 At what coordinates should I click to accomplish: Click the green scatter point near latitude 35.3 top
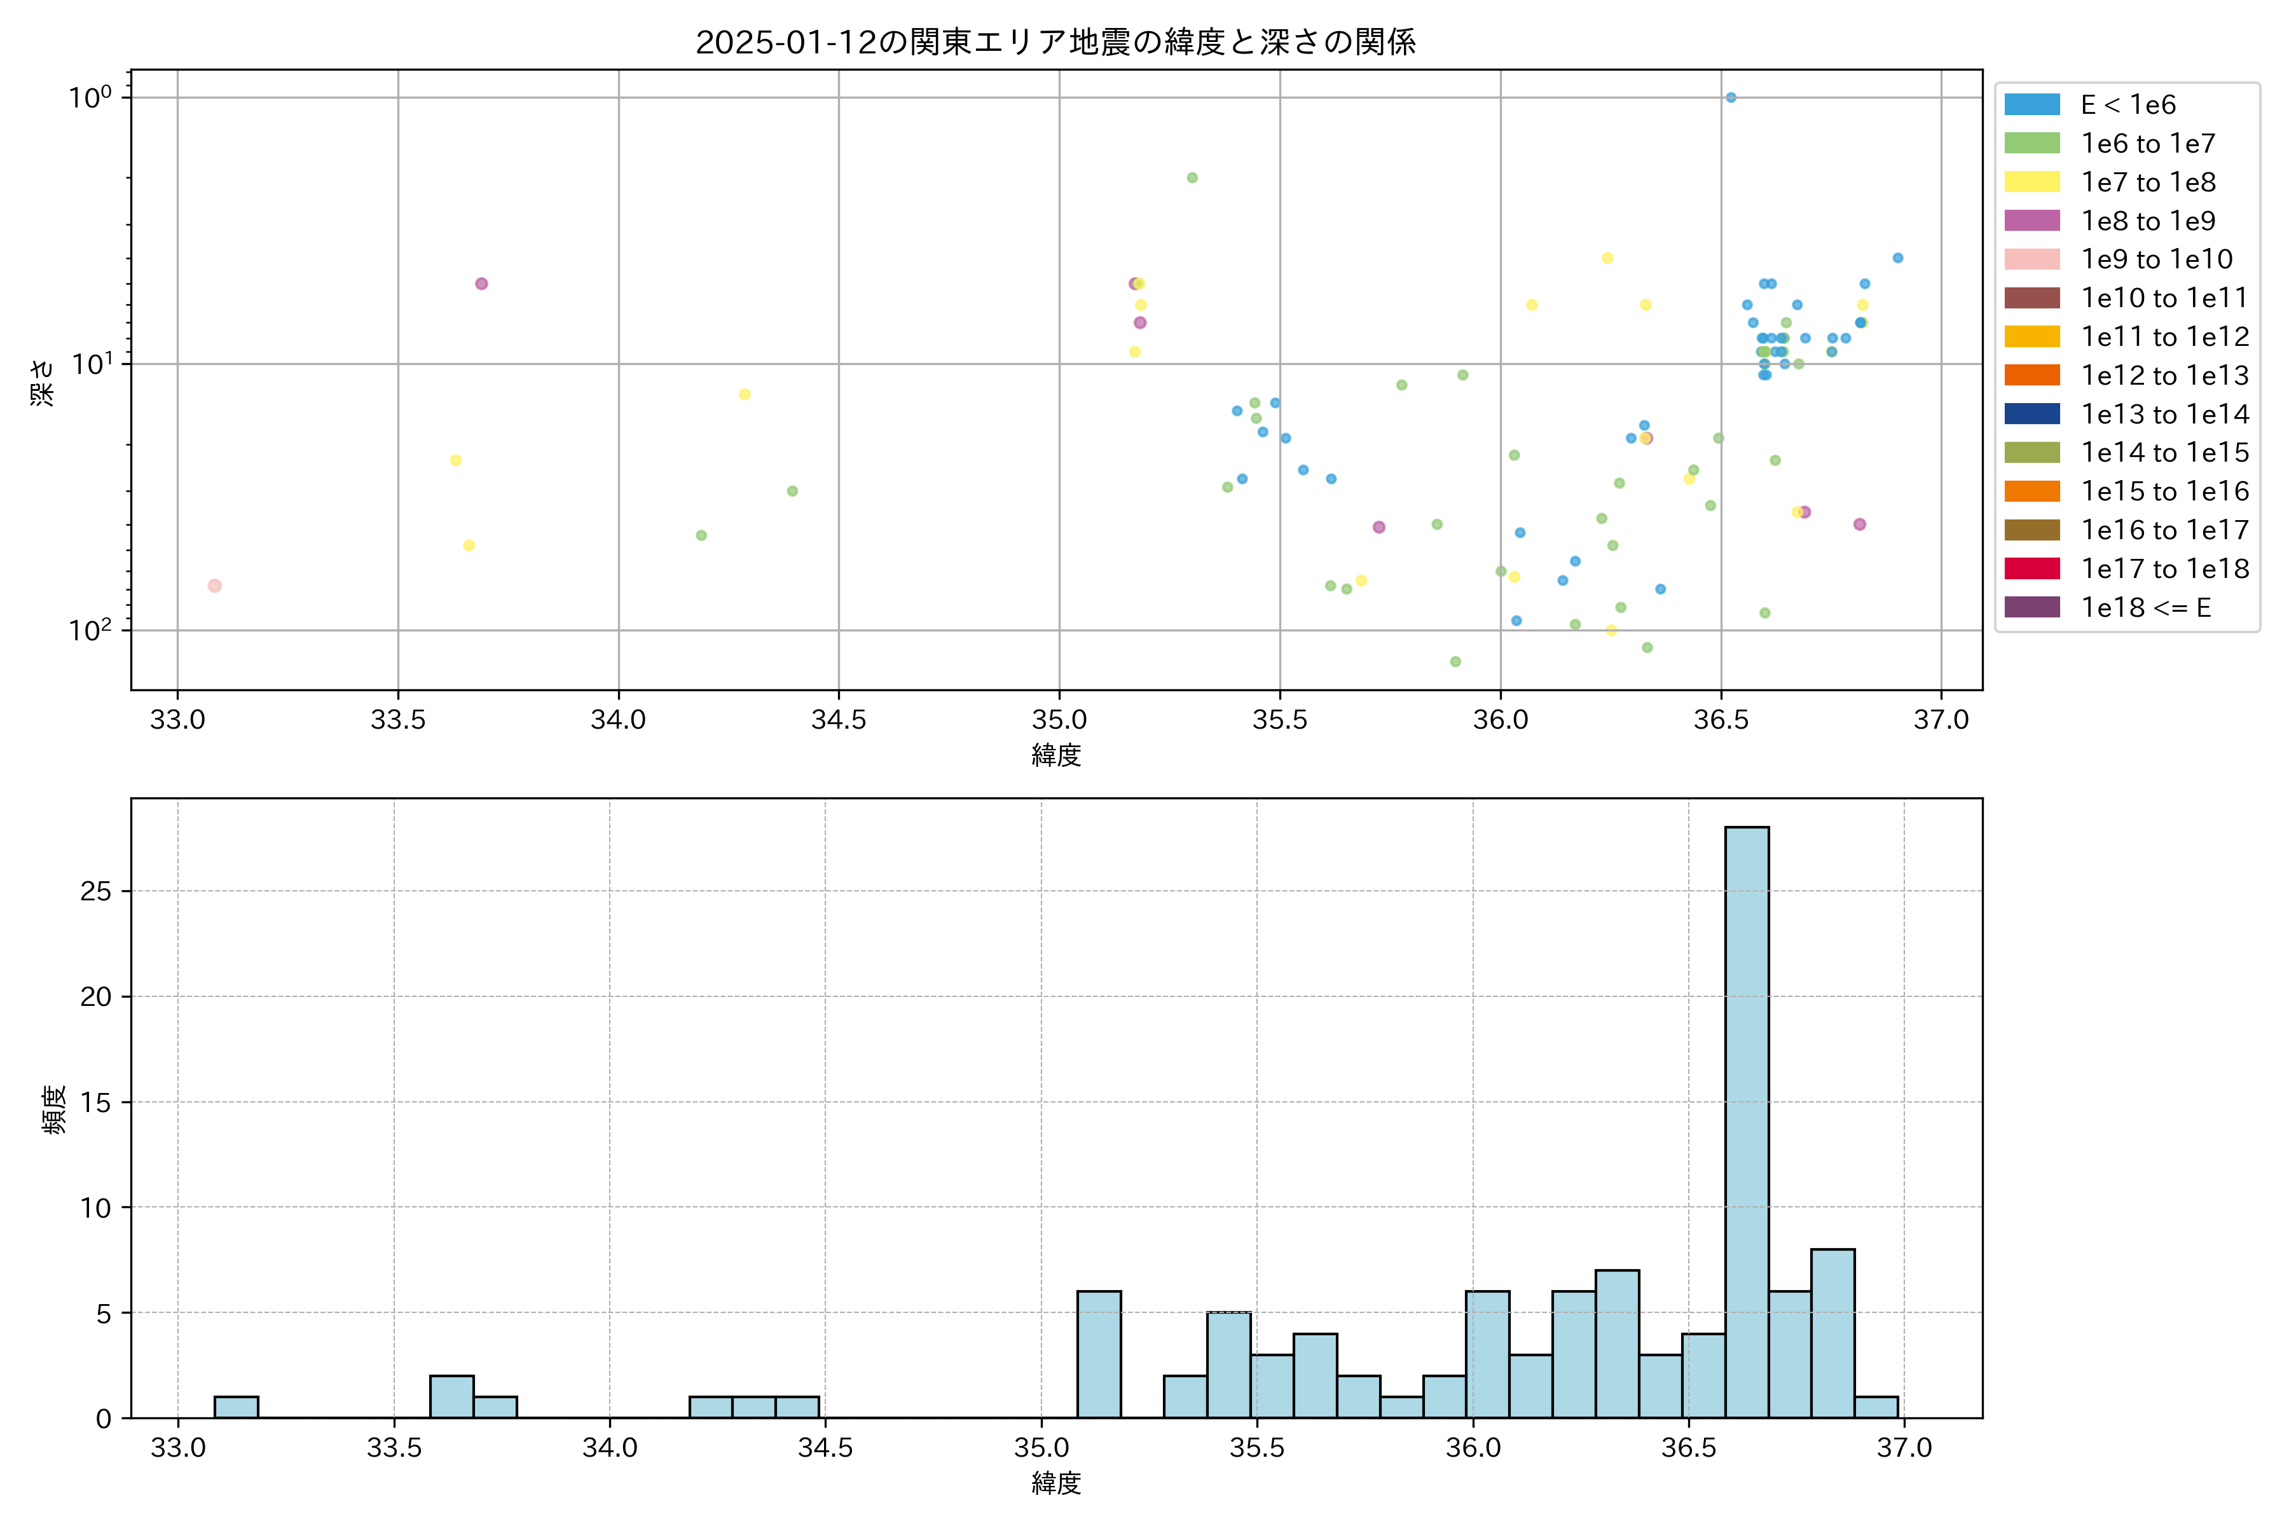(x=1191, y=178)
